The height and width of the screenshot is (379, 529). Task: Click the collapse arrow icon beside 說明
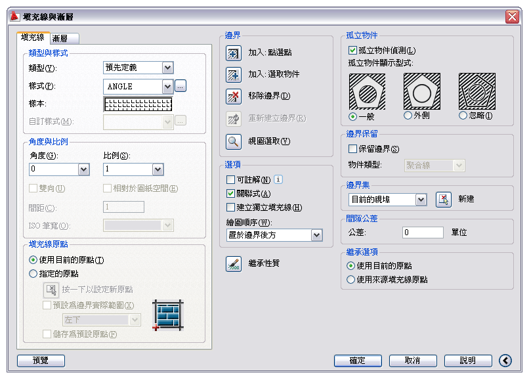(x=505, y=361)
